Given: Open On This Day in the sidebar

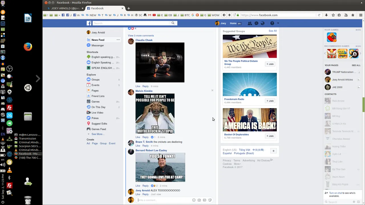Looking at the screenshot, I should click(x=98, y=107).
